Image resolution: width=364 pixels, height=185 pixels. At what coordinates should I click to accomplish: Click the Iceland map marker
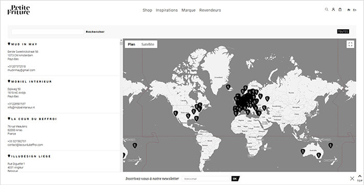point(228,87)
